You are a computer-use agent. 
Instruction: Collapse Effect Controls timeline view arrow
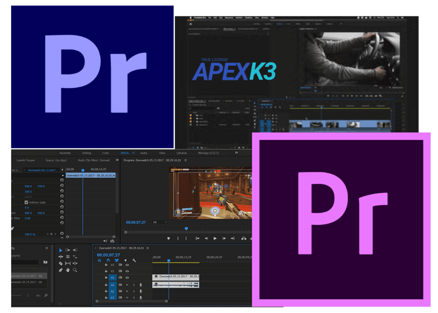62,170
